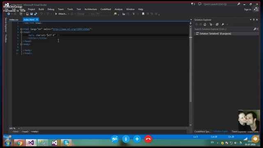Open the feedback speech bubble icon in title bar

click(x=200, y=4)
